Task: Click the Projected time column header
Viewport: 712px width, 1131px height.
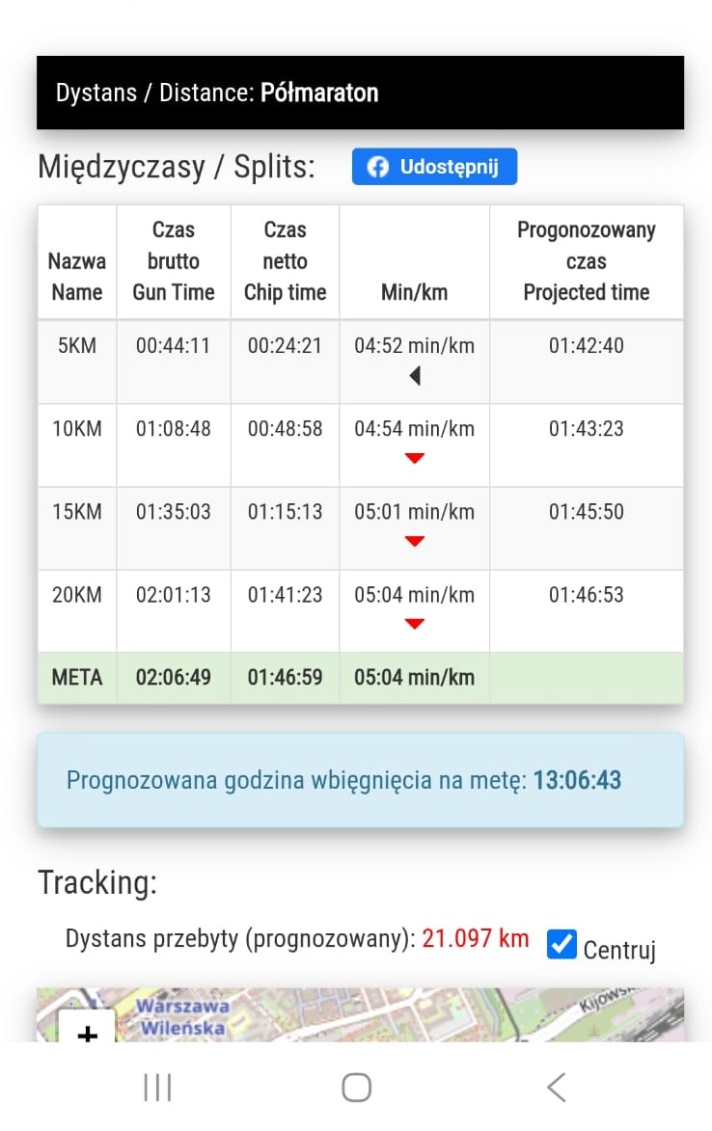Action: click(586, 261)
